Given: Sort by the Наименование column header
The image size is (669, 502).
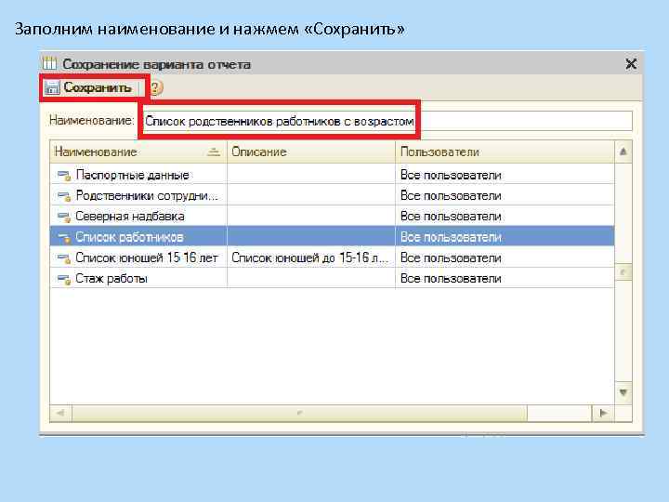Looking at the screenshot, I should [138, 152].
